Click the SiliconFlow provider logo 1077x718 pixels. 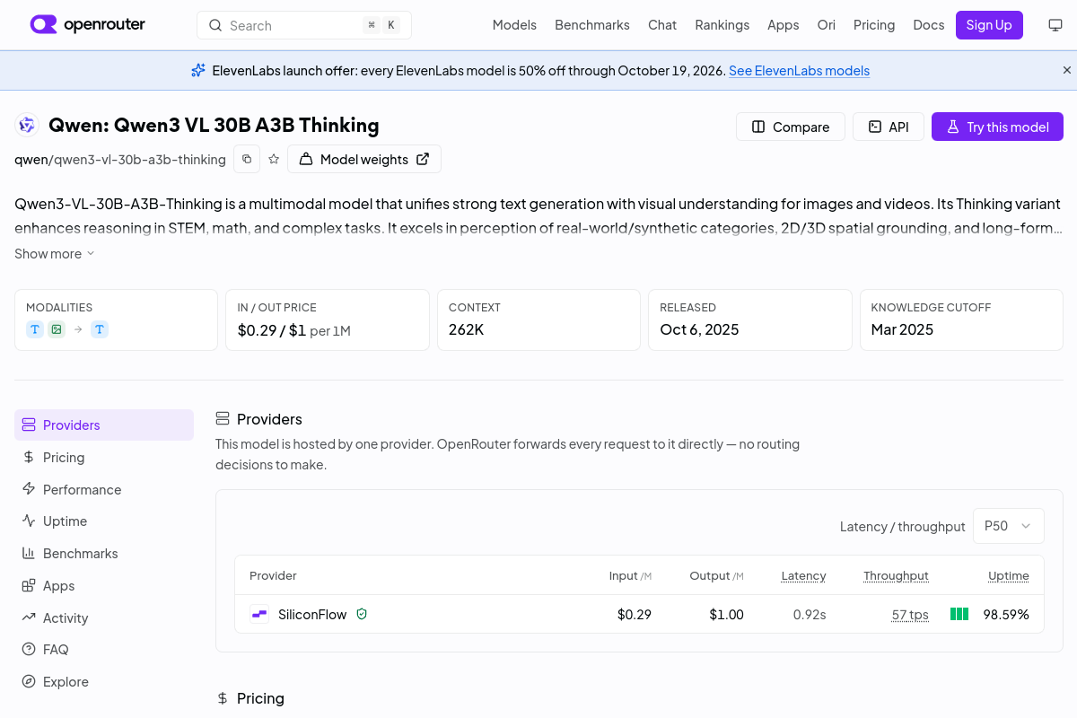tap(259, 615)
